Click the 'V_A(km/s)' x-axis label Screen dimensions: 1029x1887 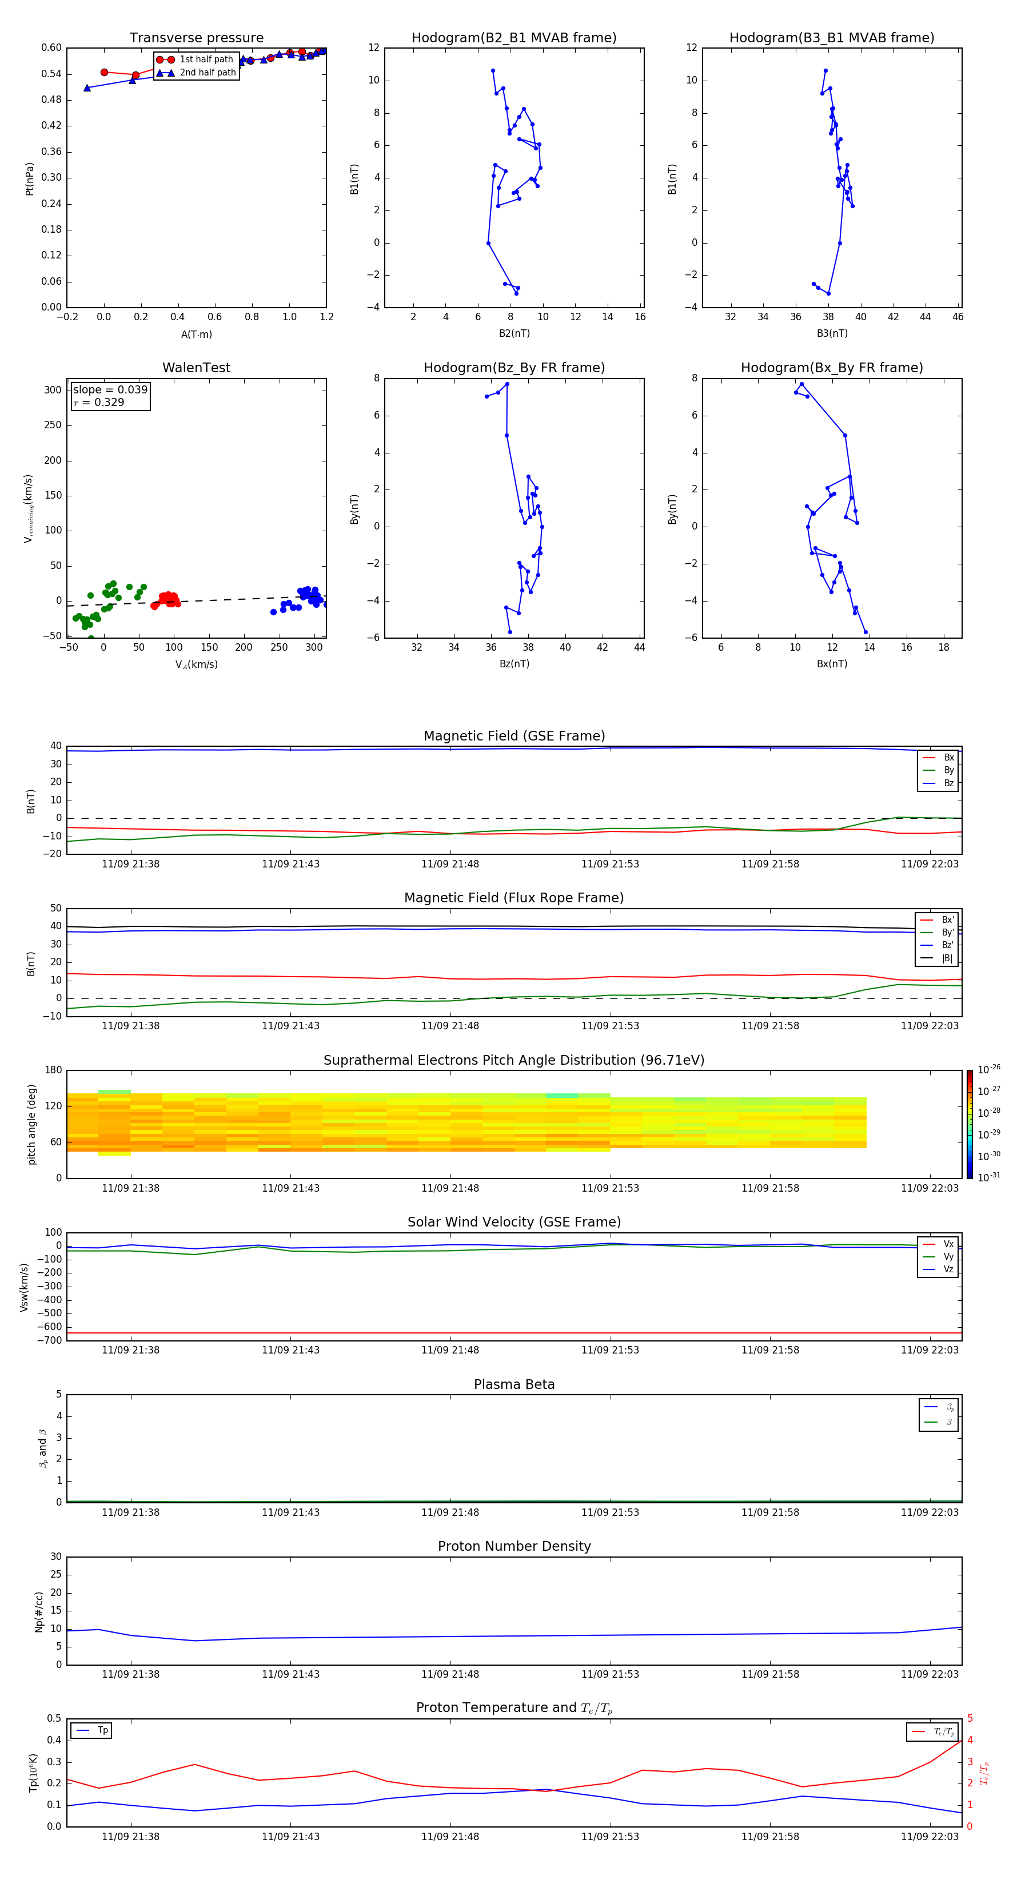[196, 664]
